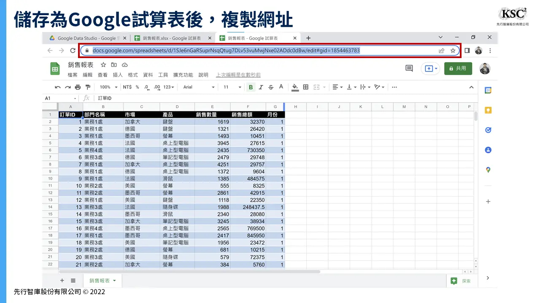Open the 工具 menu
Image resolution: width=540 pixels, height=303 pixels.
click(163, 75)
